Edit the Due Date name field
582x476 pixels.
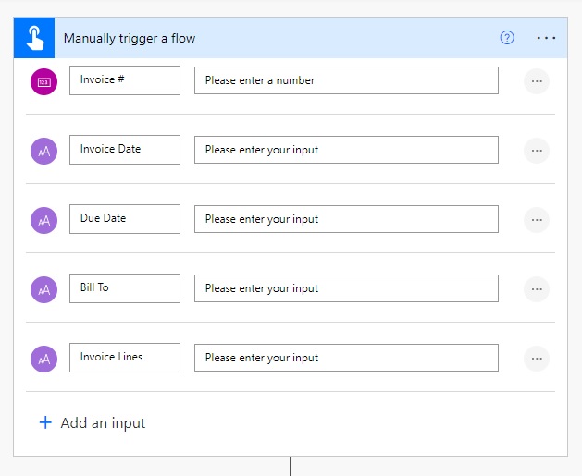point(125,219)
